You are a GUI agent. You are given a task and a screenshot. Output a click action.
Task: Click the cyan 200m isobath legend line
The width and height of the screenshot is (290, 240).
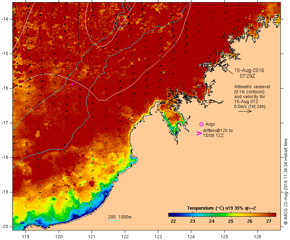[114, 221]
